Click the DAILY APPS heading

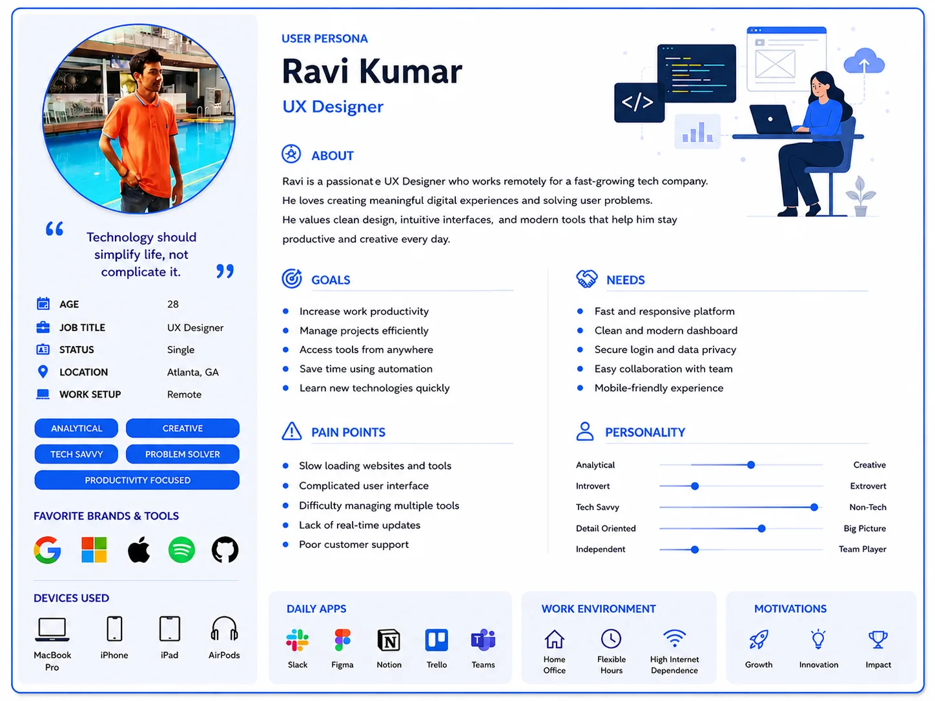(316, 609)
